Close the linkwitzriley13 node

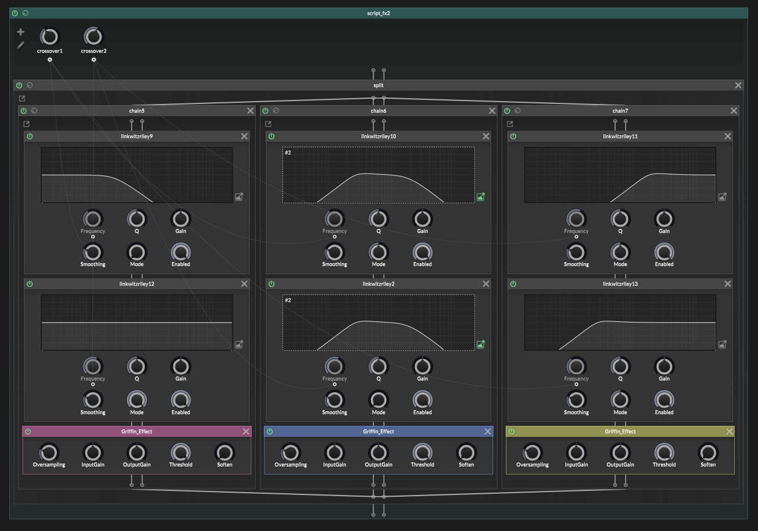[728, 284]
